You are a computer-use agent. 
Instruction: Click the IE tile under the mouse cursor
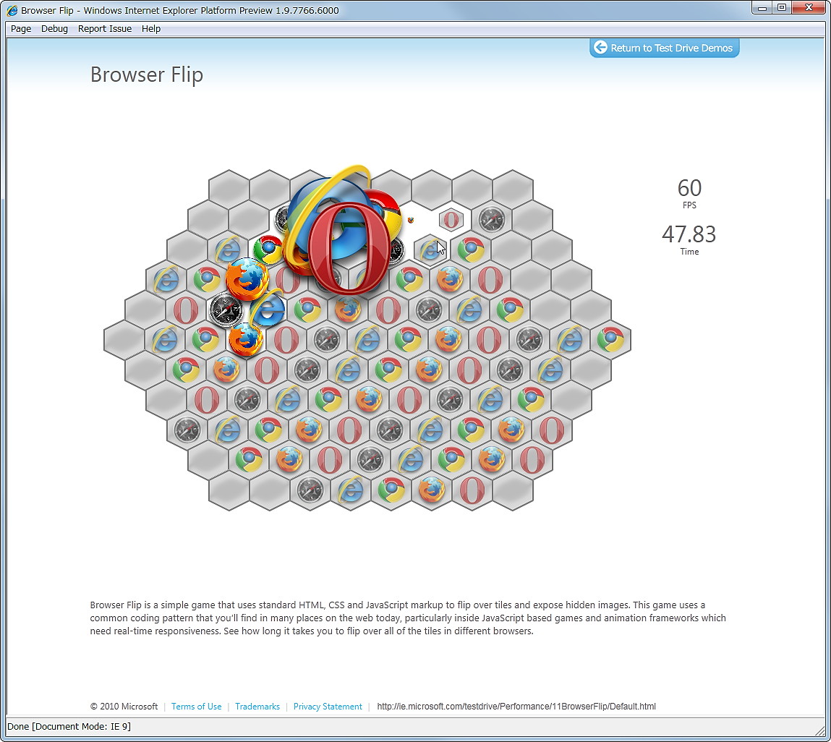point(430,249)
